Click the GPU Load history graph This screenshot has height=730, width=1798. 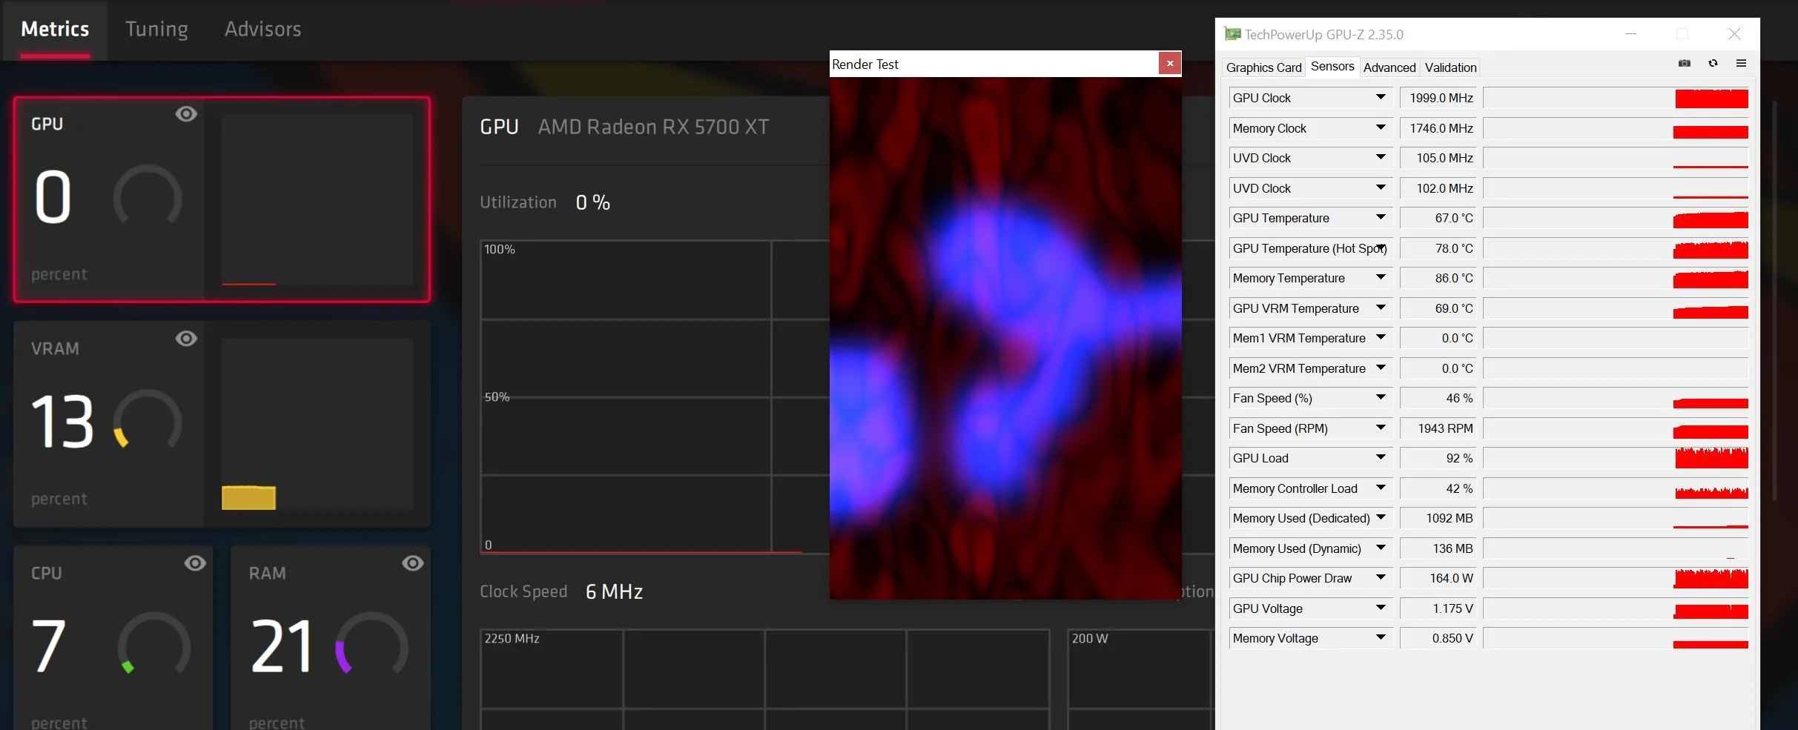(1616, 458)
